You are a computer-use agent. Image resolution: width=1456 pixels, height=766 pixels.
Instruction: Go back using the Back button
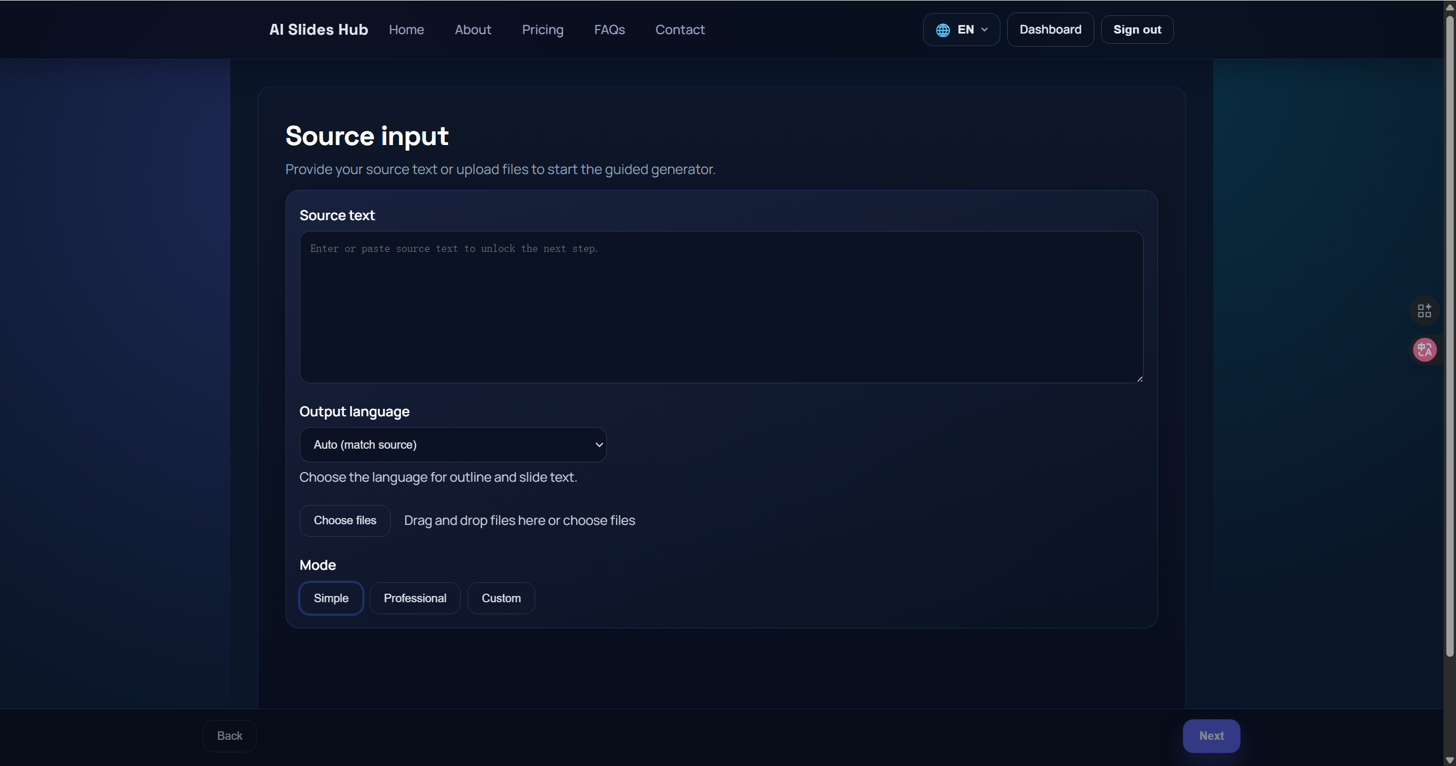tap(229, 735)
